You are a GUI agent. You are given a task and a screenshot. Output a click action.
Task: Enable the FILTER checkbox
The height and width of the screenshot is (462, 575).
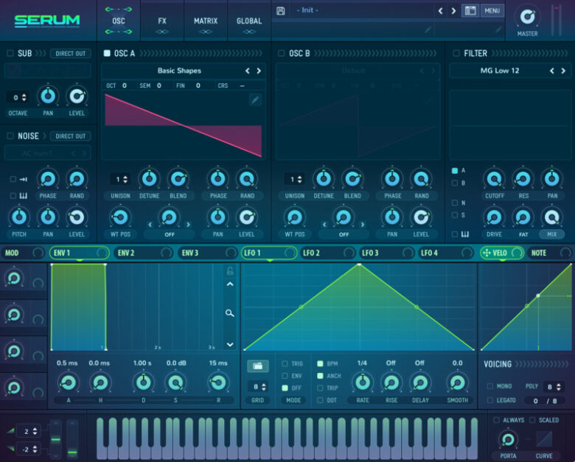[x=456, y=53]
